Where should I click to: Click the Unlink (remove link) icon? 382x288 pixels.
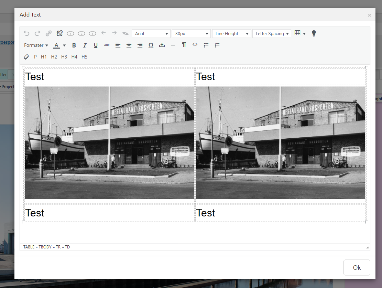click(x=59, y=33)
